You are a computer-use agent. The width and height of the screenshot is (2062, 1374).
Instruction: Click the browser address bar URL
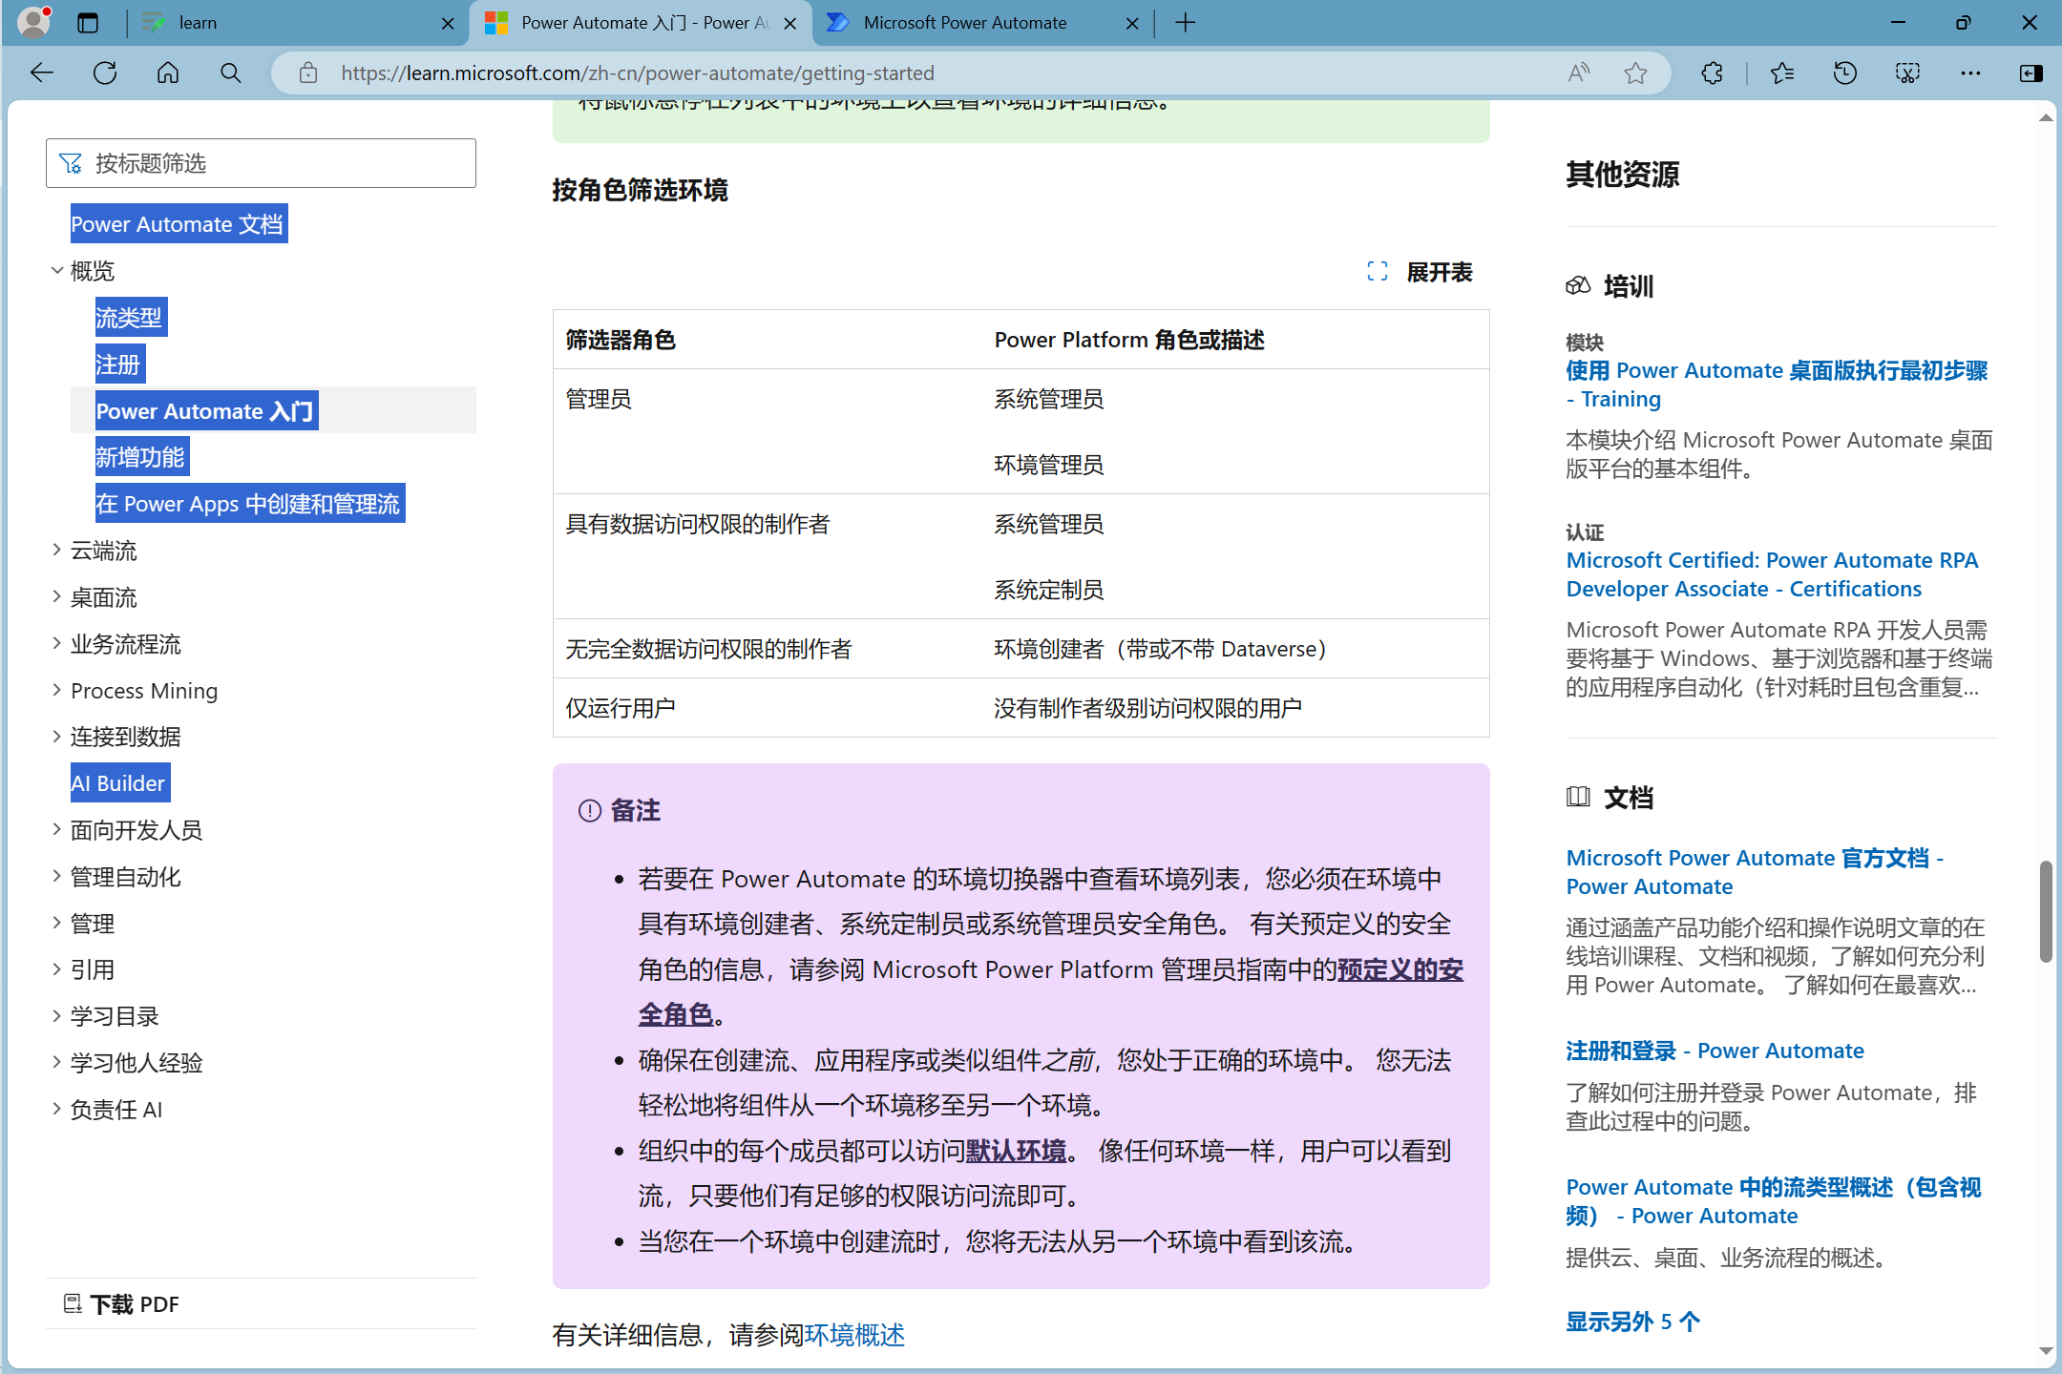(638, 73)
